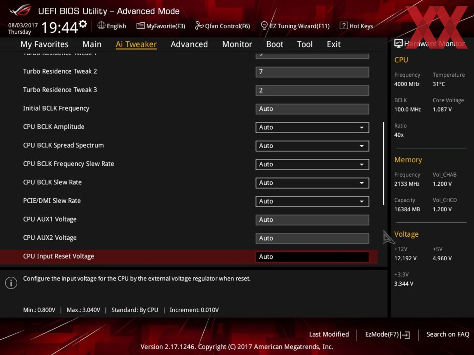Select the CPU Input Reset Voltage row label
The width and height of the screenshot is (474, 355).
(x=59, y=256)
